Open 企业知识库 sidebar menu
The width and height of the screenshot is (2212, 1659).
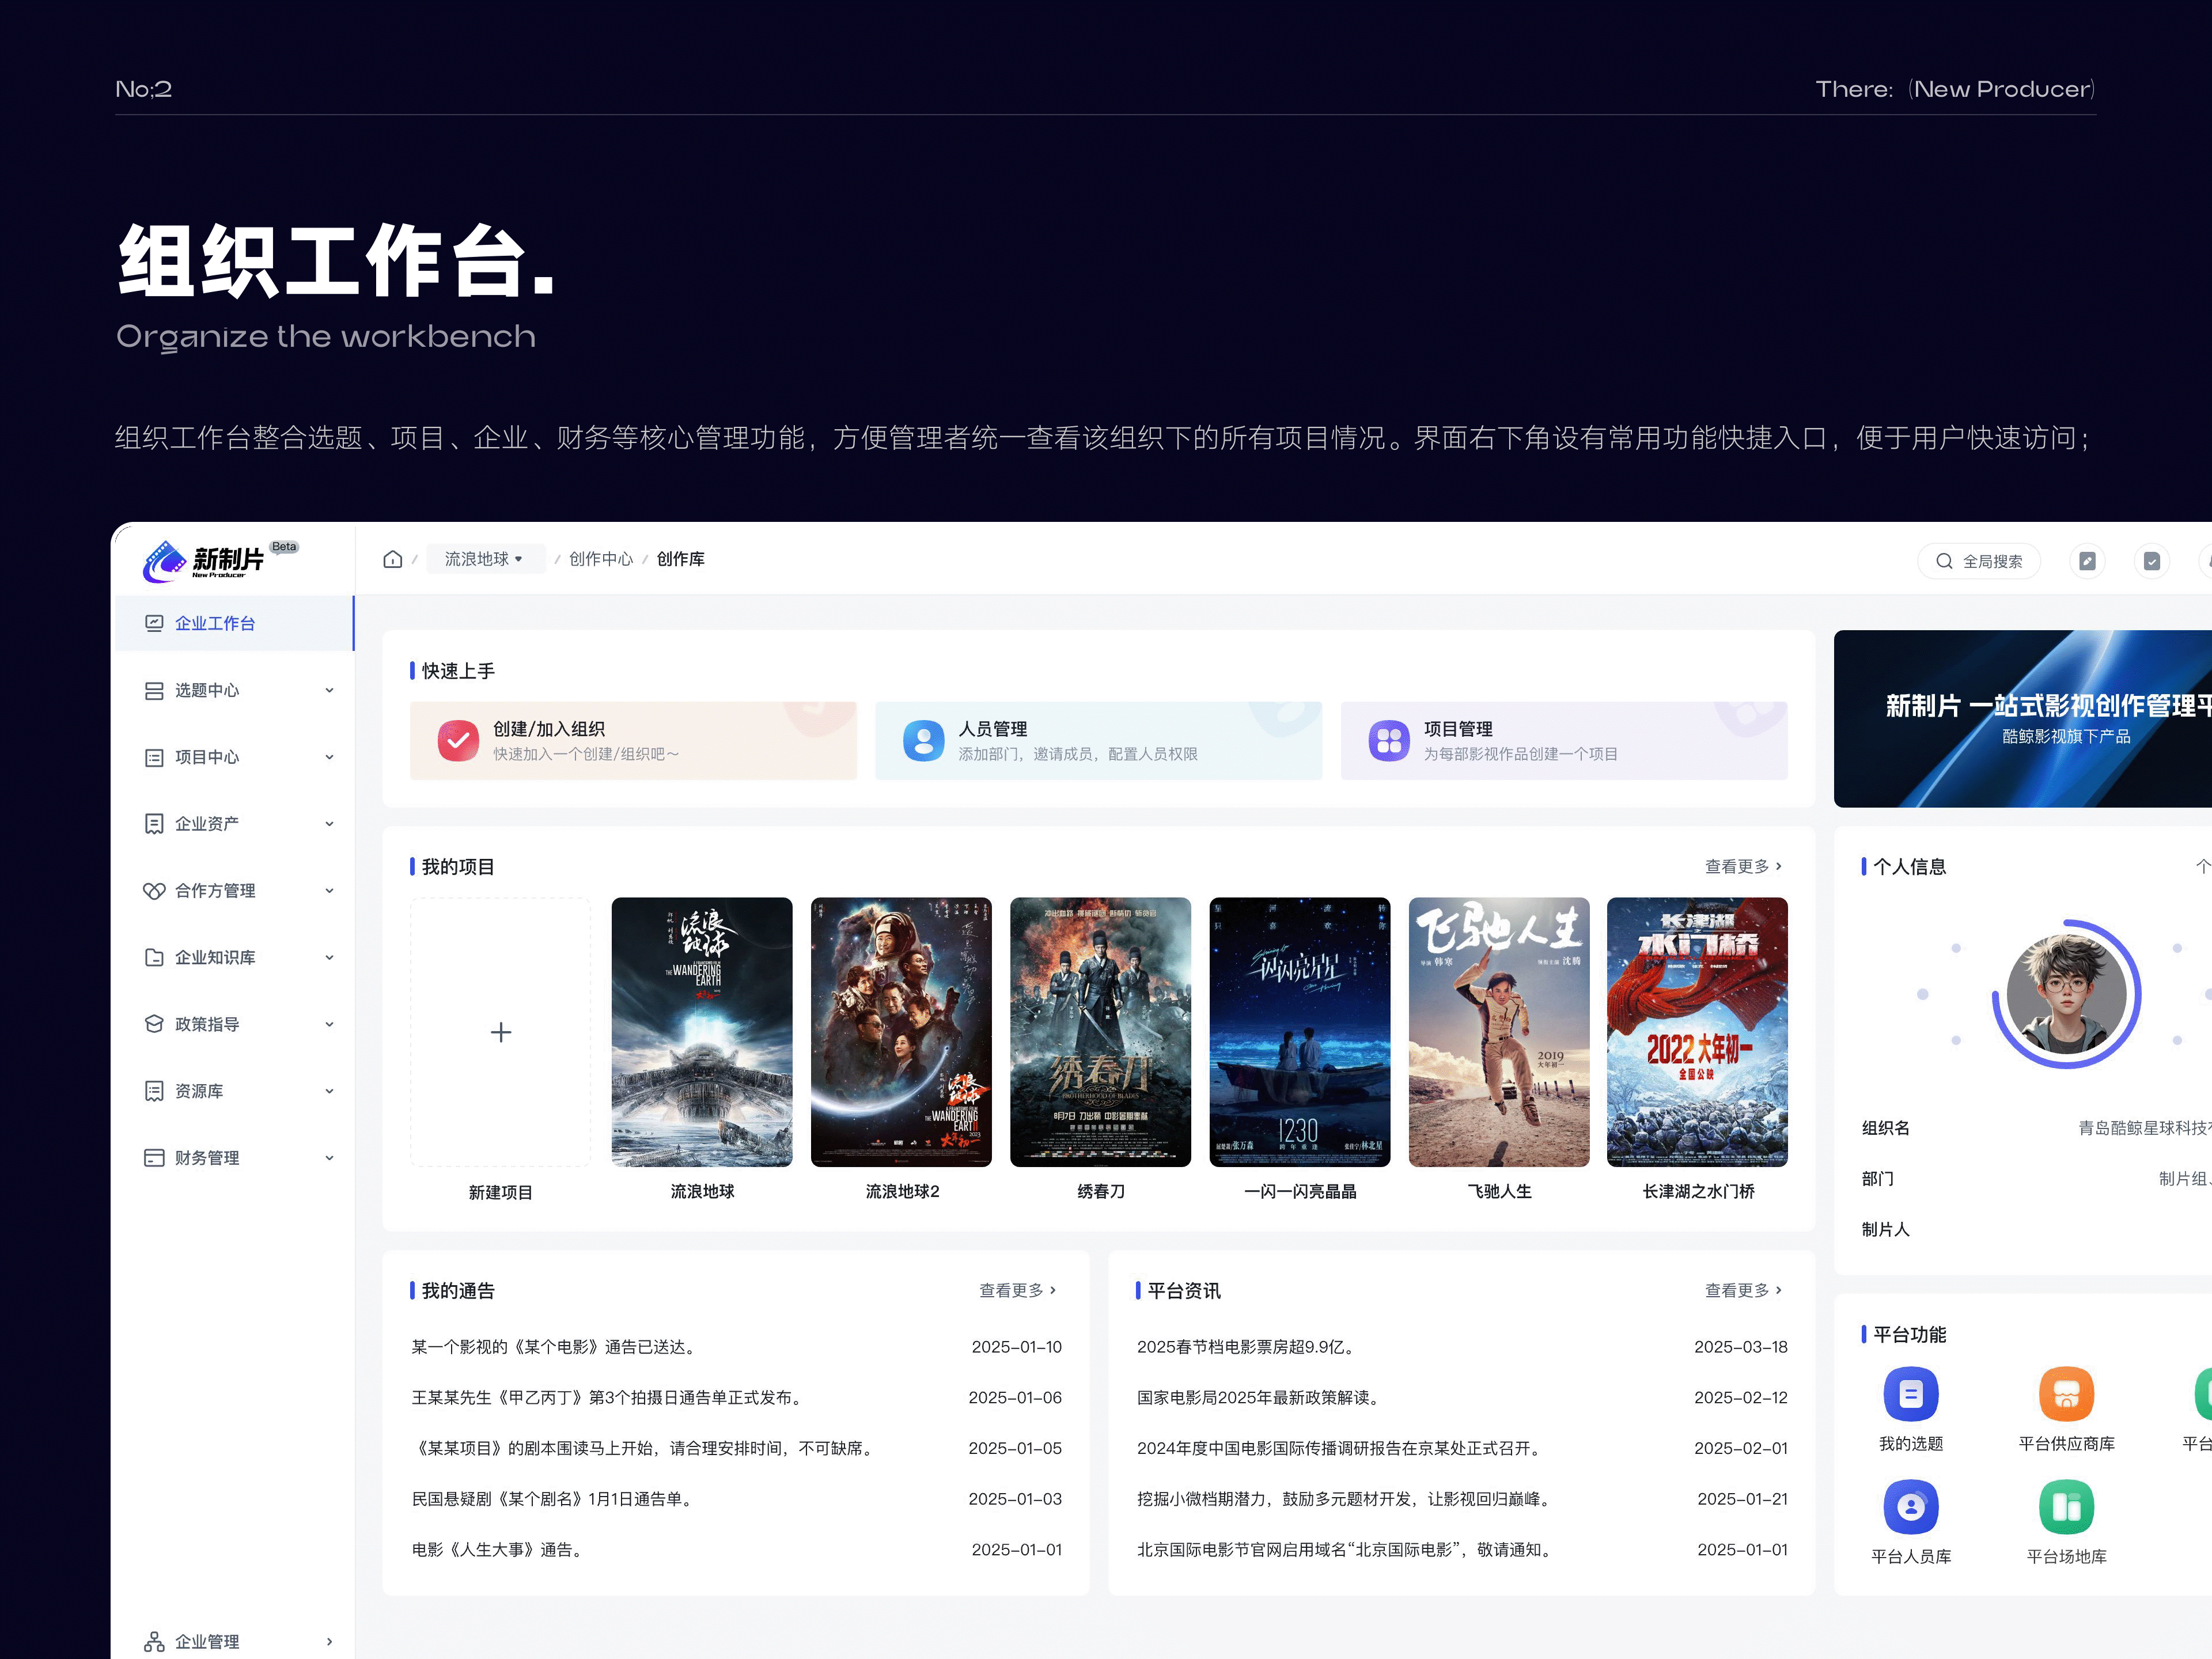click(234, 957)
